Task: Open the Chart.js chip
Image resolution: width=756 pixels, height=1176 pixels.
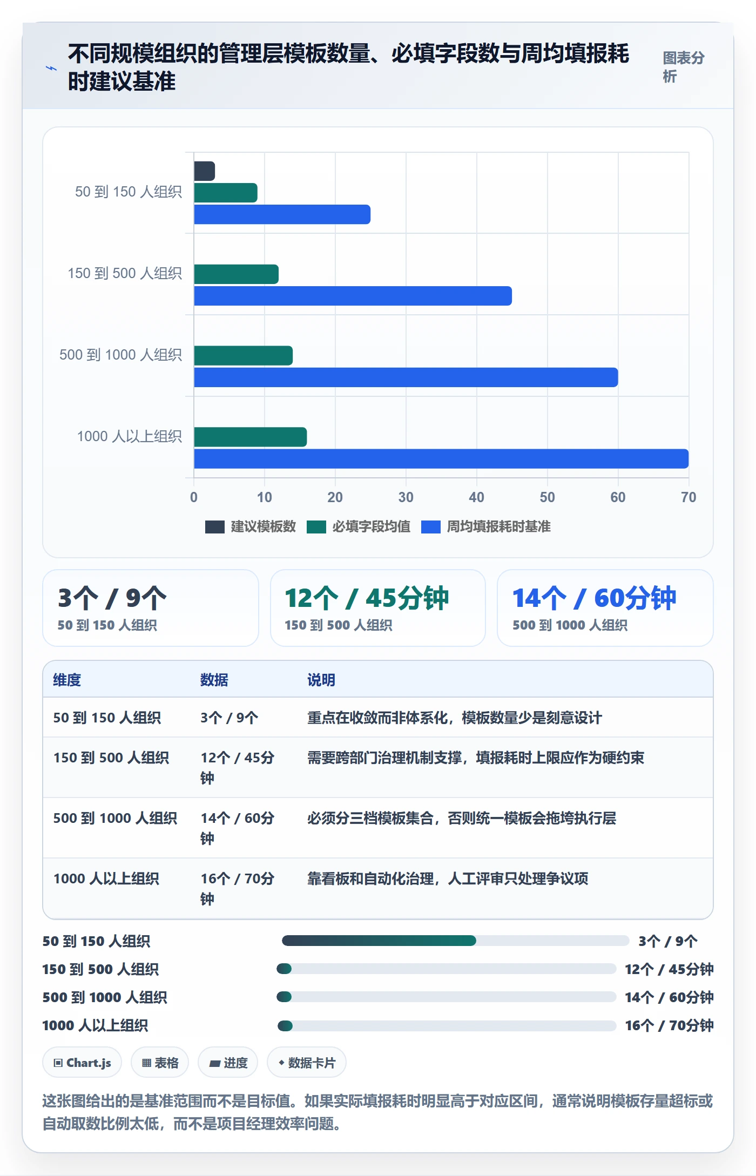Action: point(82,1063)
